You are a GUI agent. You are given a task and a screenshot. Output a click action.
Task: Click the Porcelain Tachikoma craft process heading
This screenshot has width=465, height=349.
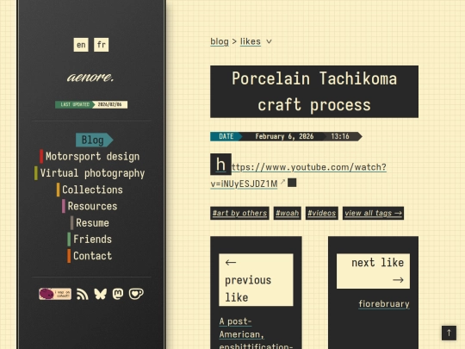pos(314,91)
